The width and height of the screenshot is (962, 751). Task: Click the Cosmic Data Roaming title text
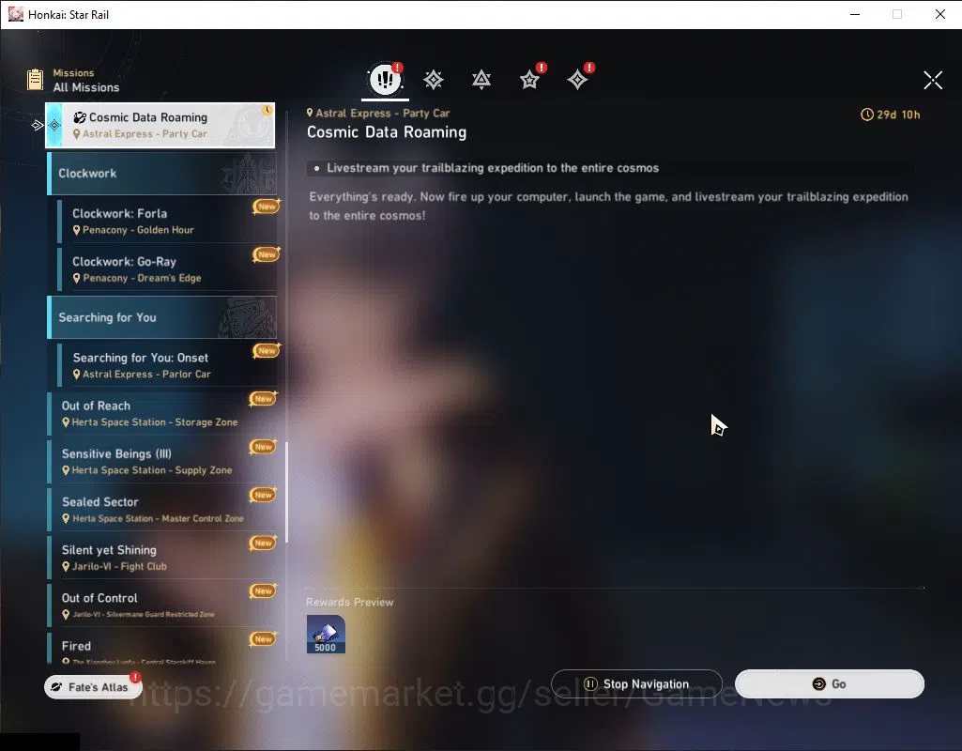[387, 132]
